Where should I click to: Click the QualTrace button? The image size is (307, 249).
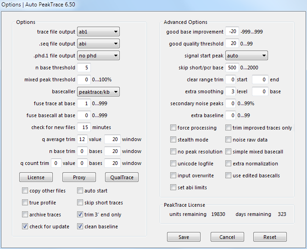pyautogui.click(x=122, y=177)
